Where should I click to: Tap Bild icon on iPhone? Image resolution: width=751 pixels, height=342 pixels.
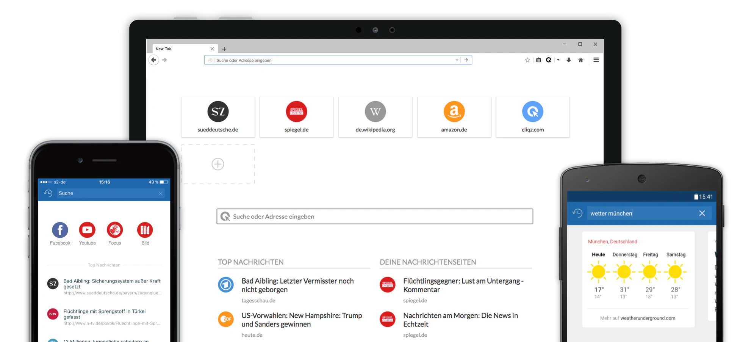coord(145,230)
